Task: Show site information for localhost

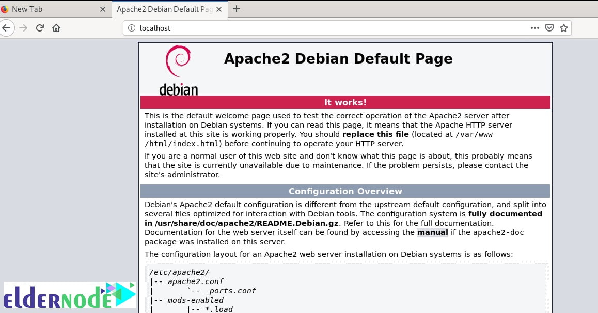Action: [132, 28]
